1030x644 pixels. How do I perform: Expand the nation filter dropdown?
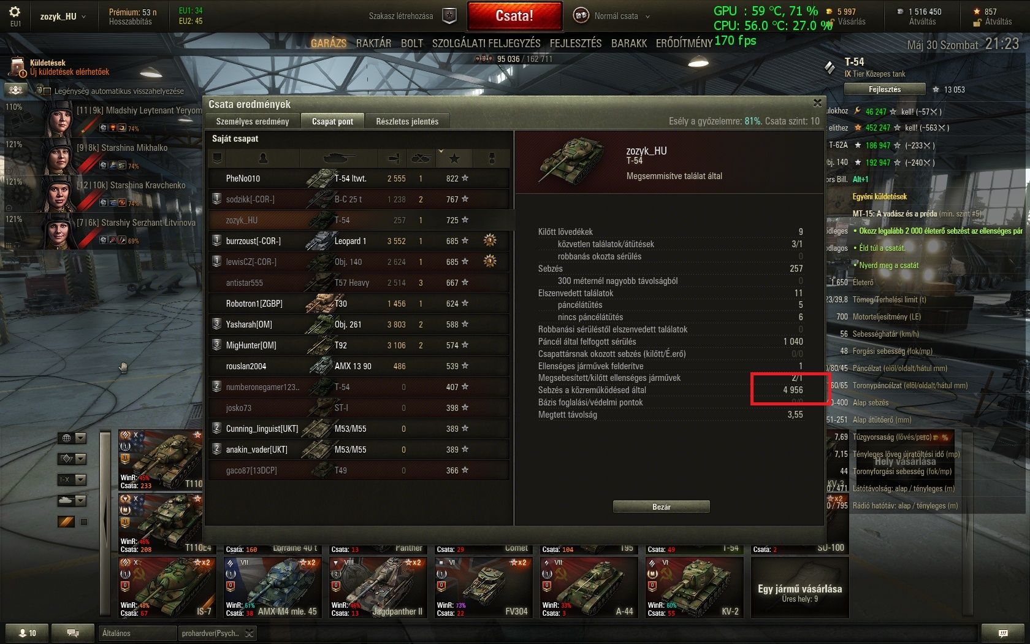tap(72, 438)
